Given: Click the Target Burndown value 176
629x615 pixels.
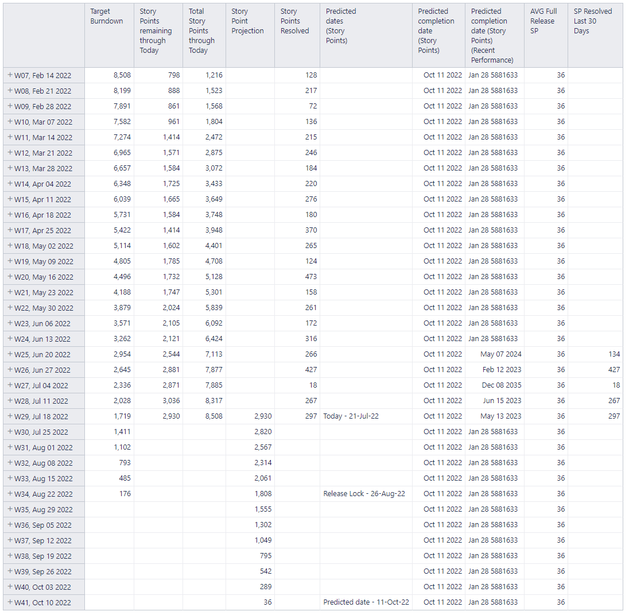Looking at the screenshot, I should point(125,494).
